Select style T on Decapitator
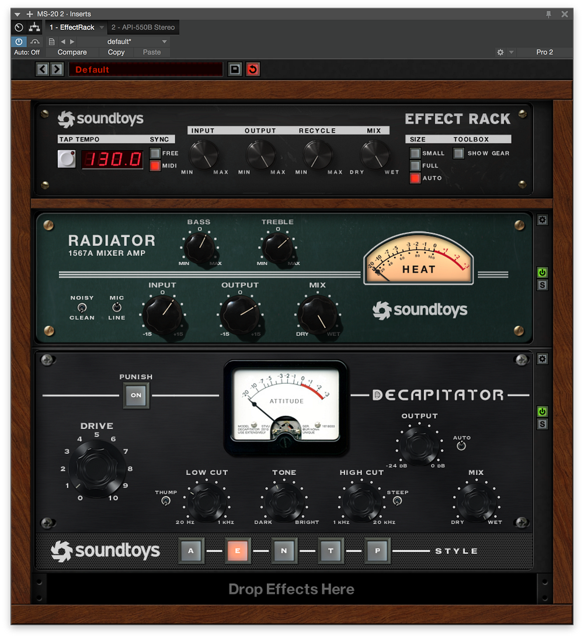 tap(331, 550)
